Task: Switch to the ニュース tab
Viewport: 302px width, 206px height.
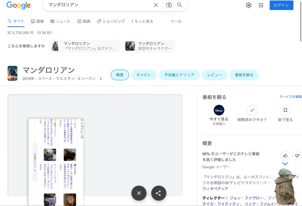Action: (x=60, y=21)
